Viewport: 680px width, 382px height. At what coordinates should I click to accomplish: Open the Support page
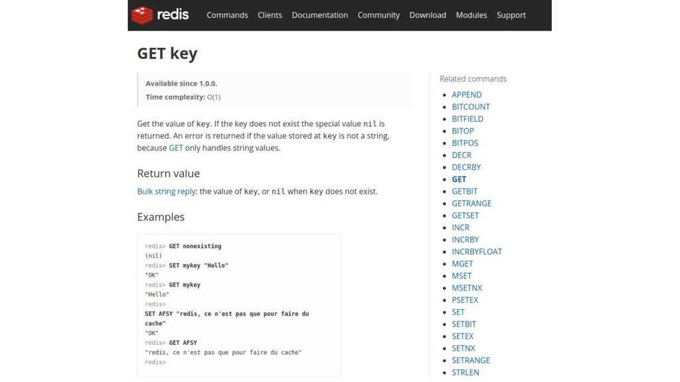tap(511, 15)
